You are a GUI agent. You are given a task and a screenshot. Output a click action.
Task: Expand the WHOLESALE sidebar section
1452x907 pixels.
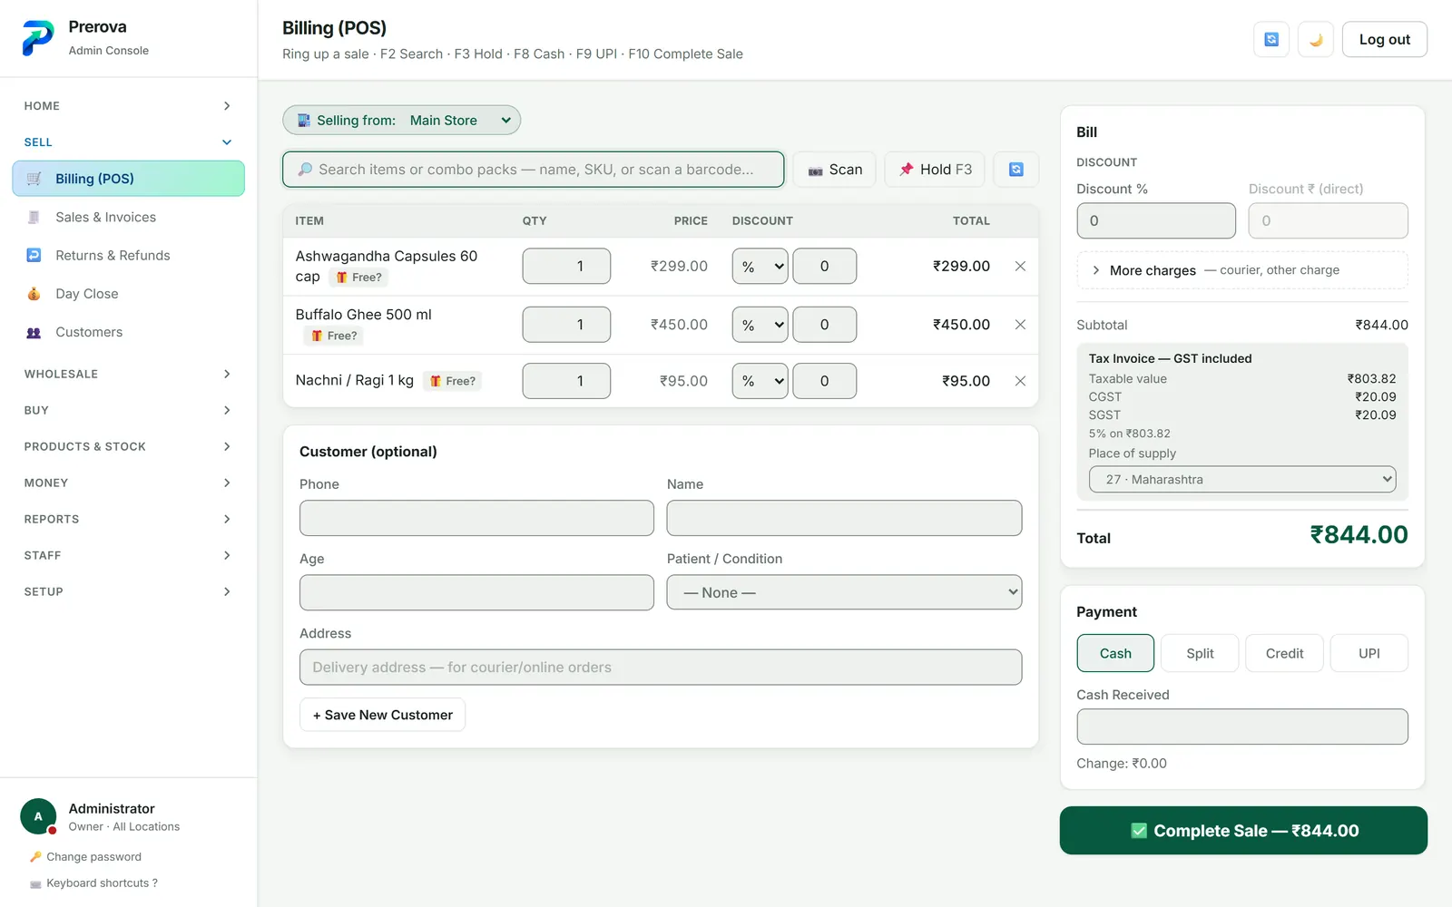pos(129,374)
